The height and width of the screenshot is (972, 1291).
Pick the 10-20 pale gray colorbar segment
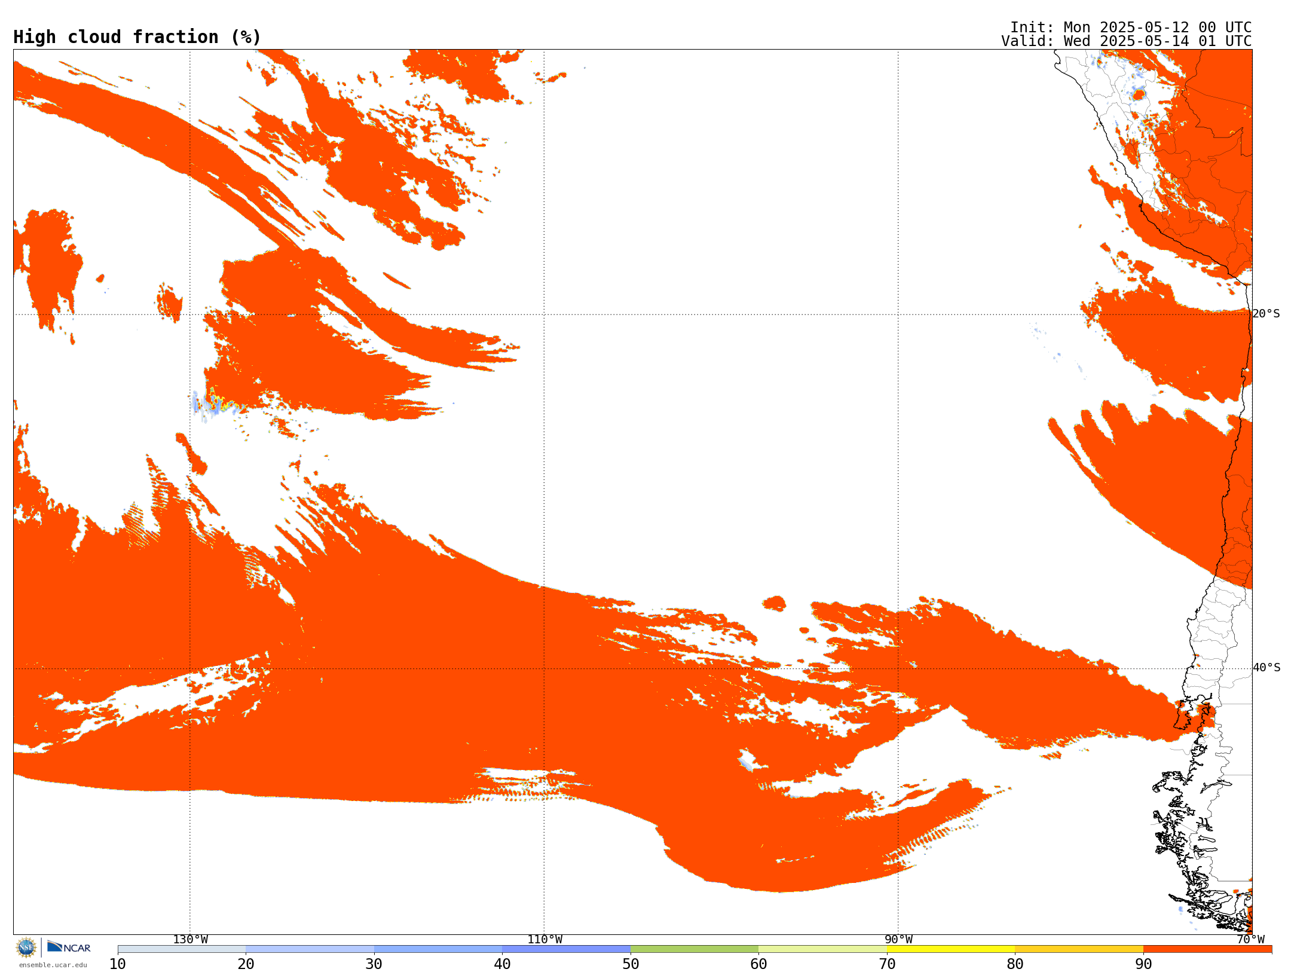click(x=182, y=949)
